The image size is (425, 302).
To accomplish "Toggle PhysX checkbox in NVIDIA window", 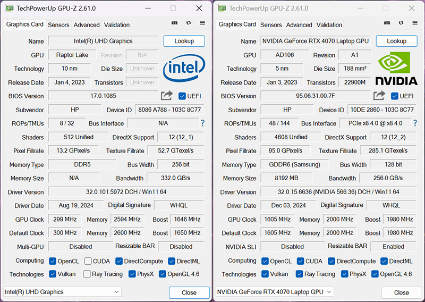I will [344, 274].
